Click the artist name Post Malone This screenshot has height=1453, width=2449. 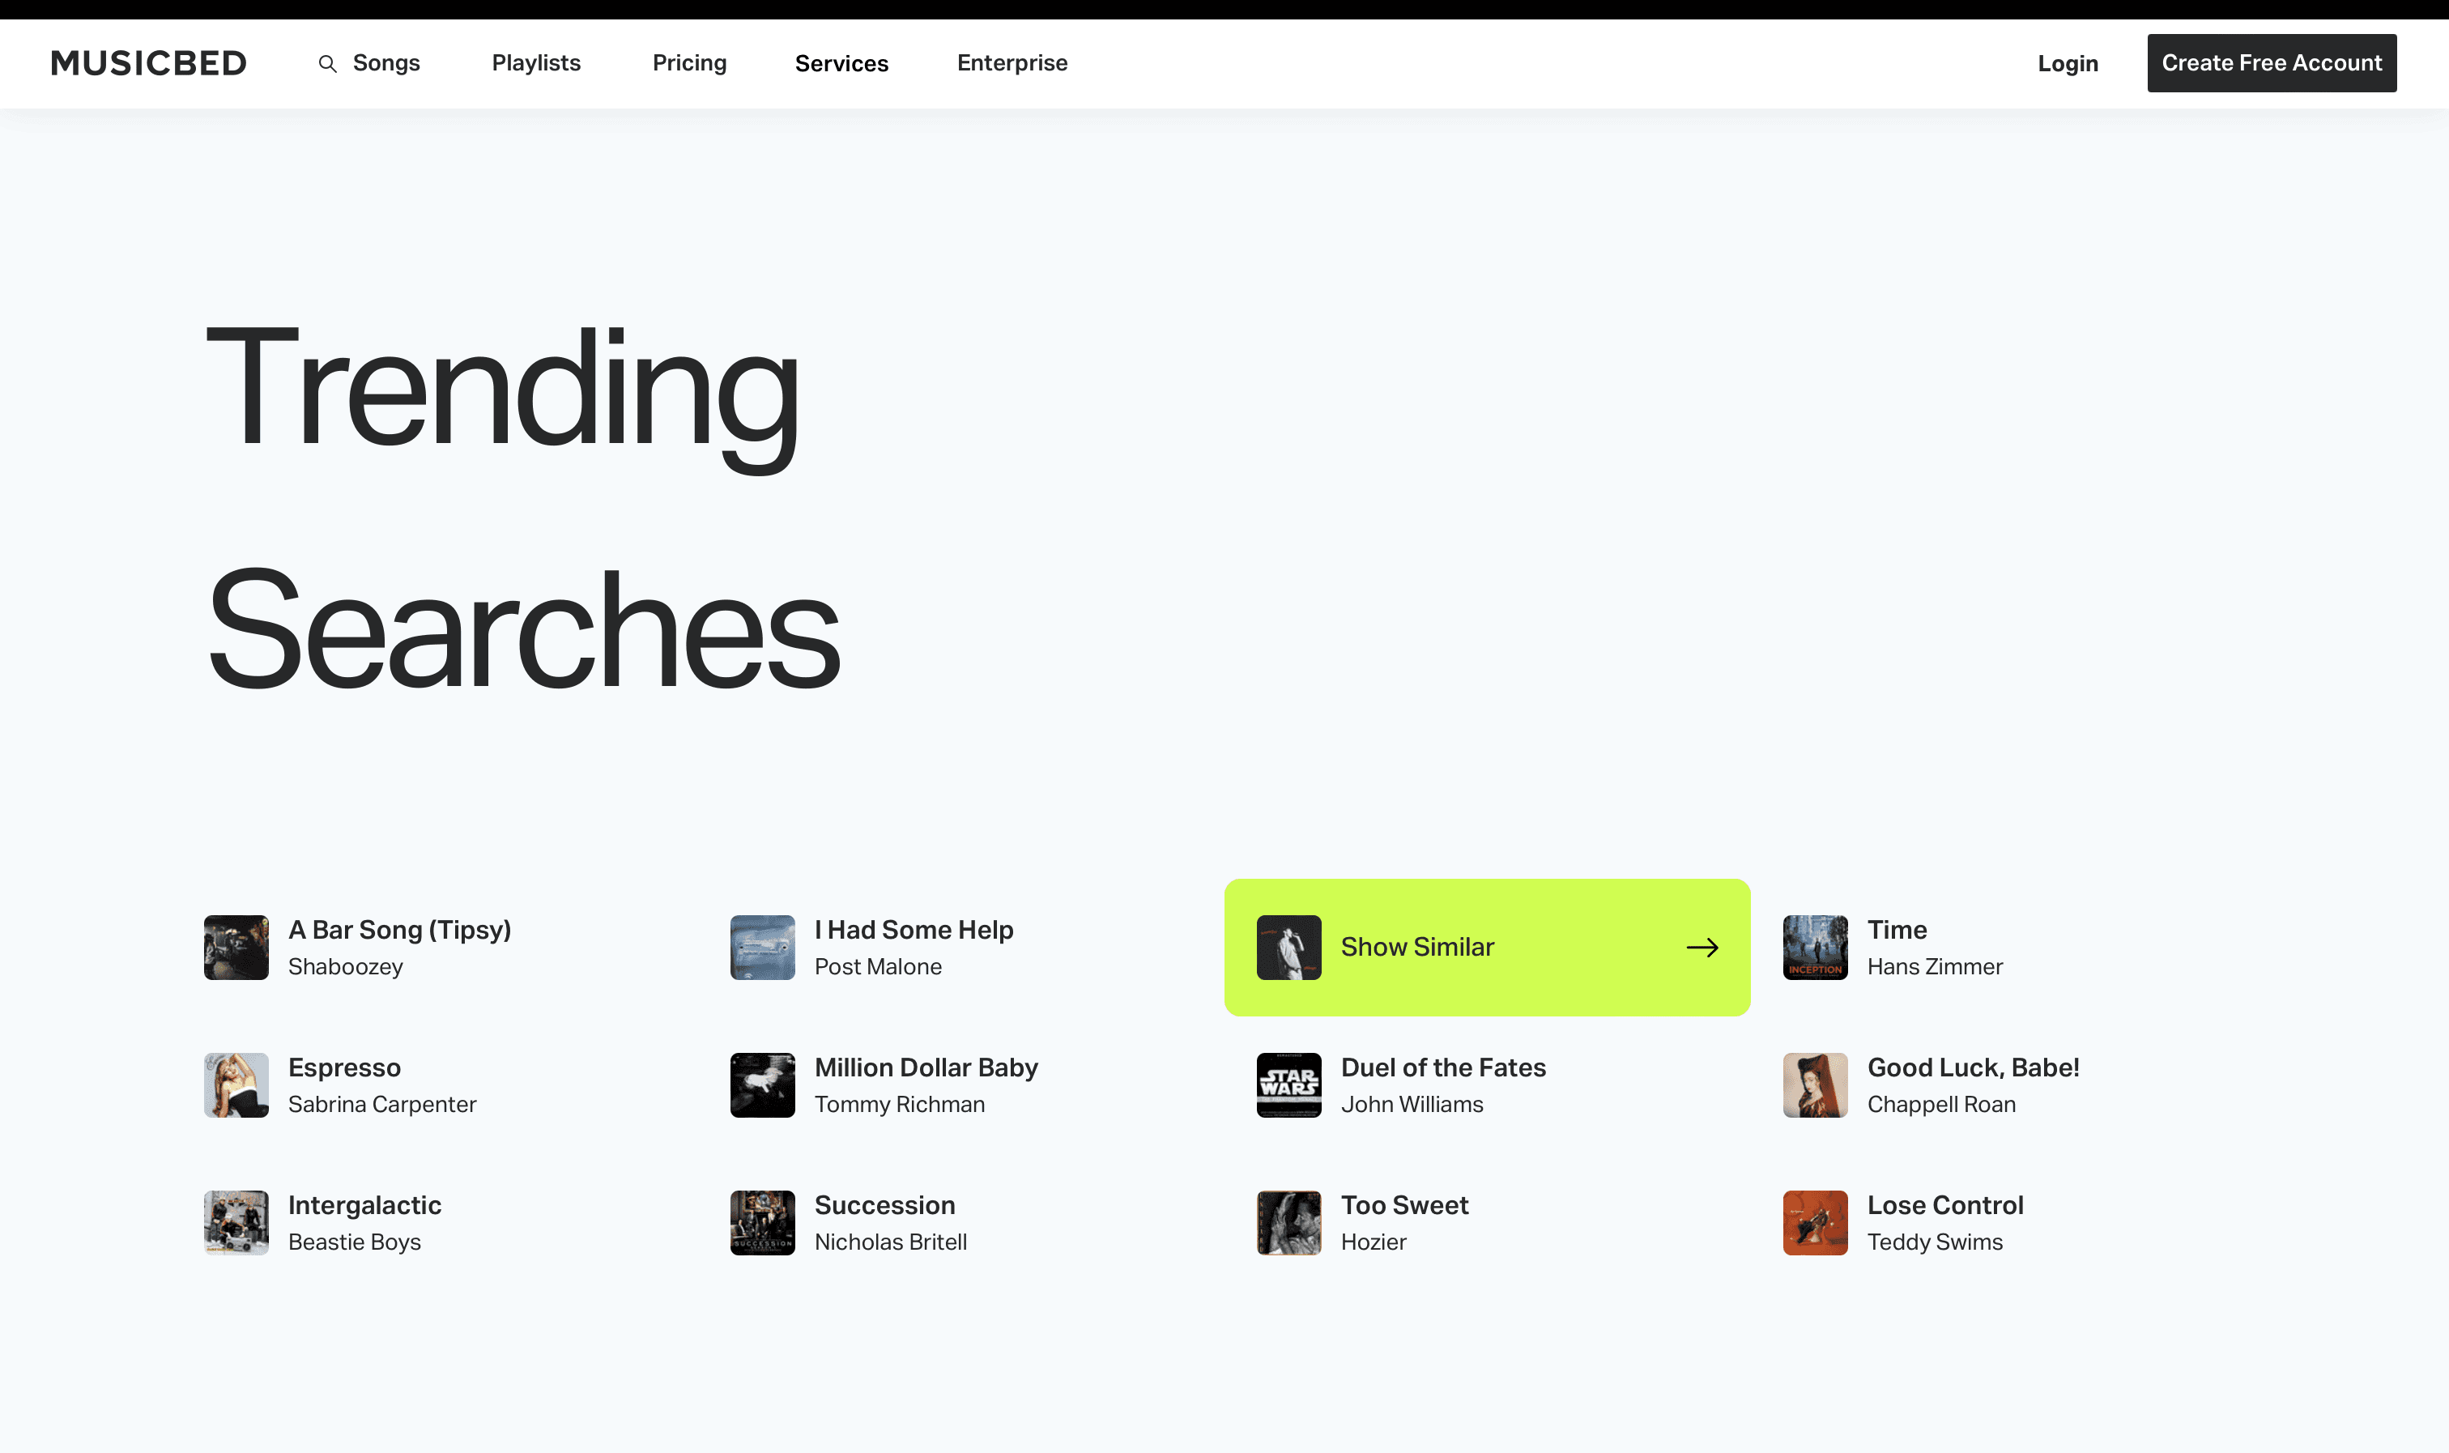click(x=878, y=966)
